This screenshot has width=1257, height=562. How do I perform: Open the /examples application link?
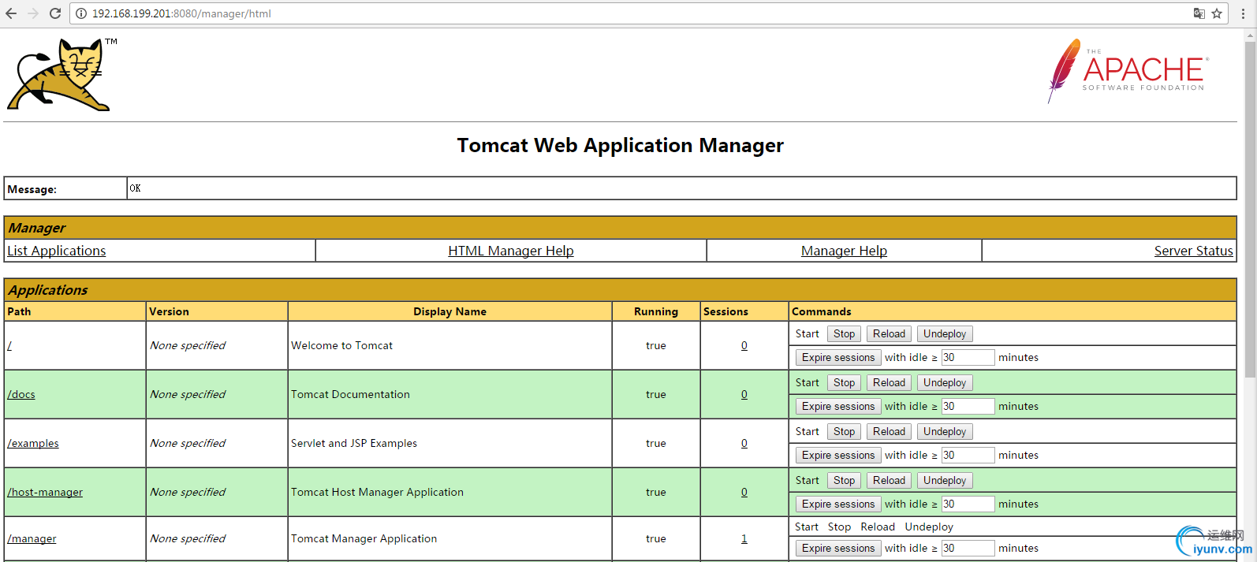[x=33, y=443]
